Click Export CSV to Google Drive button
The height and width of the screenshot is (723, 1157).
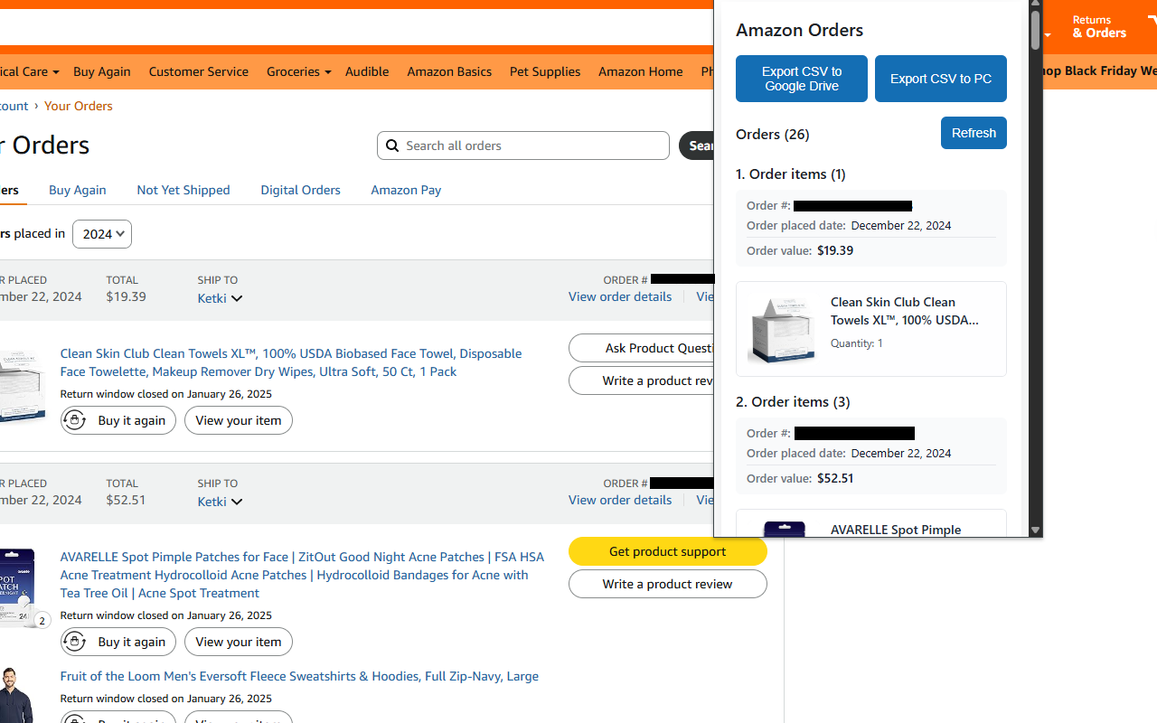802,79
